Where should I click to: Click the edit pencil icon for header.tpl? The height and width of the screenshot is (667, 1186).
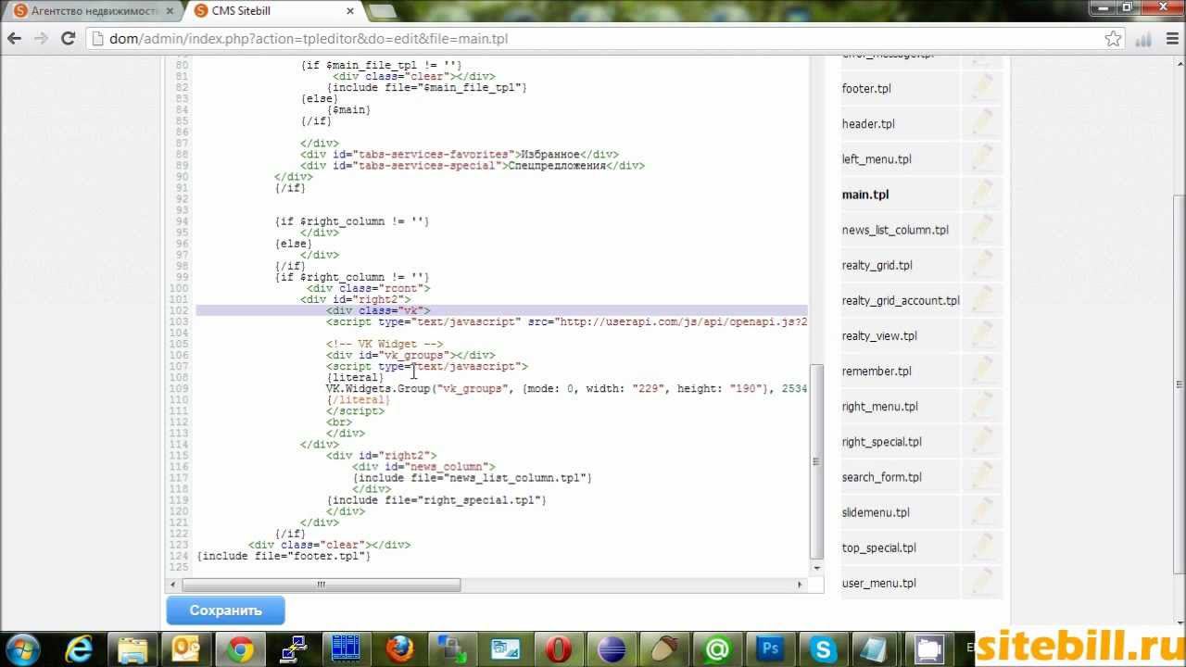click(982, 124)
